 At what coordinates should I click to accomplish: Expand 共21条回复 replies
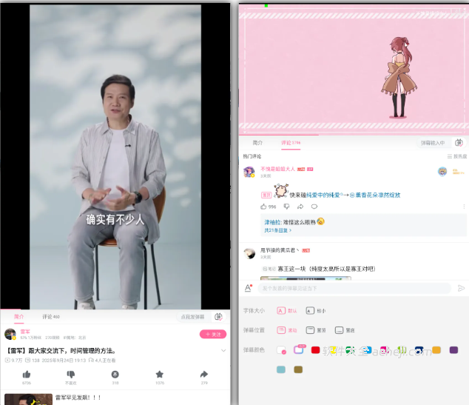click(277, 230)
